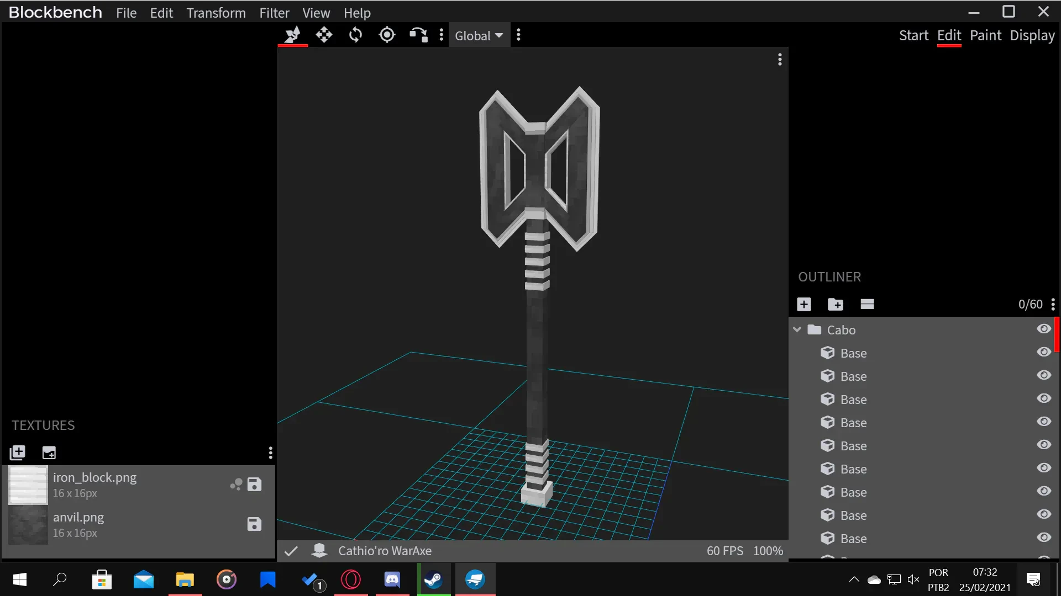Open Outliner panel three-dot menu
The width and height of the screenshot is (1061, 596).
1053,304
